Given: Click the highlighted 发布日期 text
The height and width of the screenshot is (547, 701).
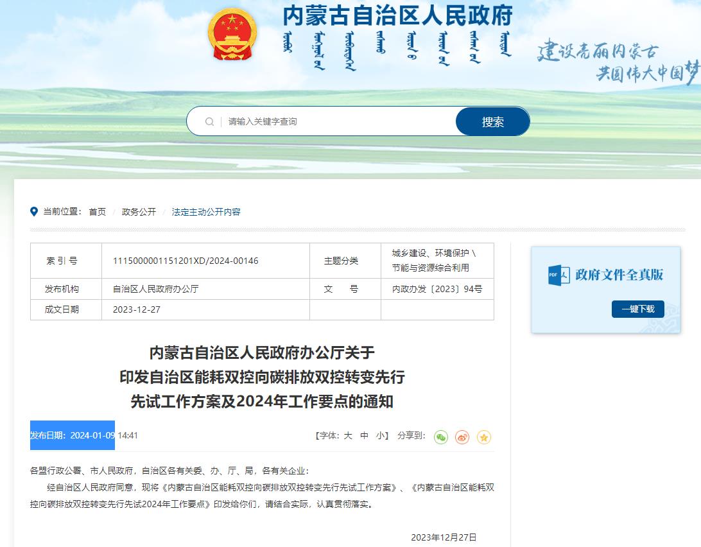Looking at the screenshot, I should 73,435.
